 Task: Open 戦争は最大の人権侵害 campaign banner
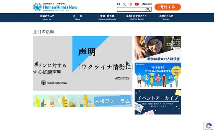click(157, 49)
